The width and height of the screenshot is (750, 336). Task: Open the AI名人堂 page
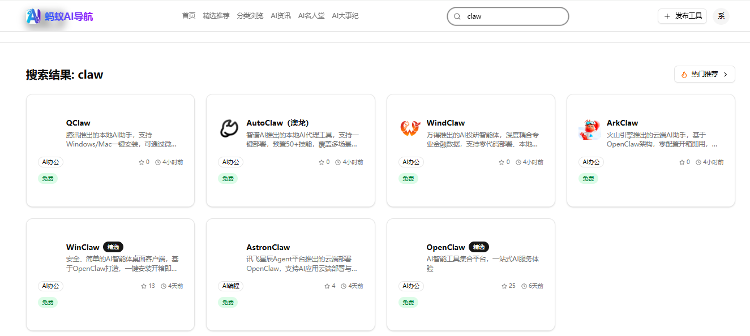310,15
